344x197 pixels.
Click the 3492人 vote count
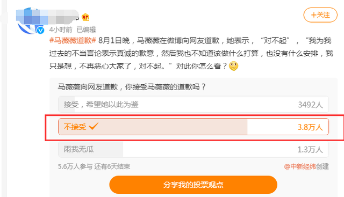[311, 105]
